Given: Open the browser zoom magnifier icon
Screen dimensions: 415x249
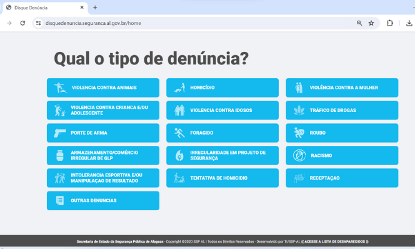Looking at the screenshot, I should tap(359, 23).
